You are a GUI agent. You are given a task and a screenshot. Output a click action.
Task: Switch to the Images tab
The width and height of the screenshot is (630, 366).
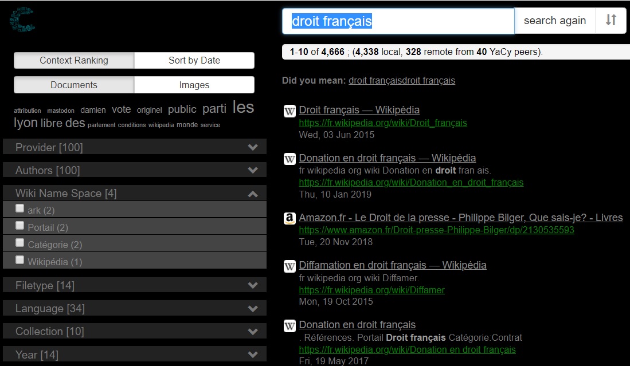194,85
